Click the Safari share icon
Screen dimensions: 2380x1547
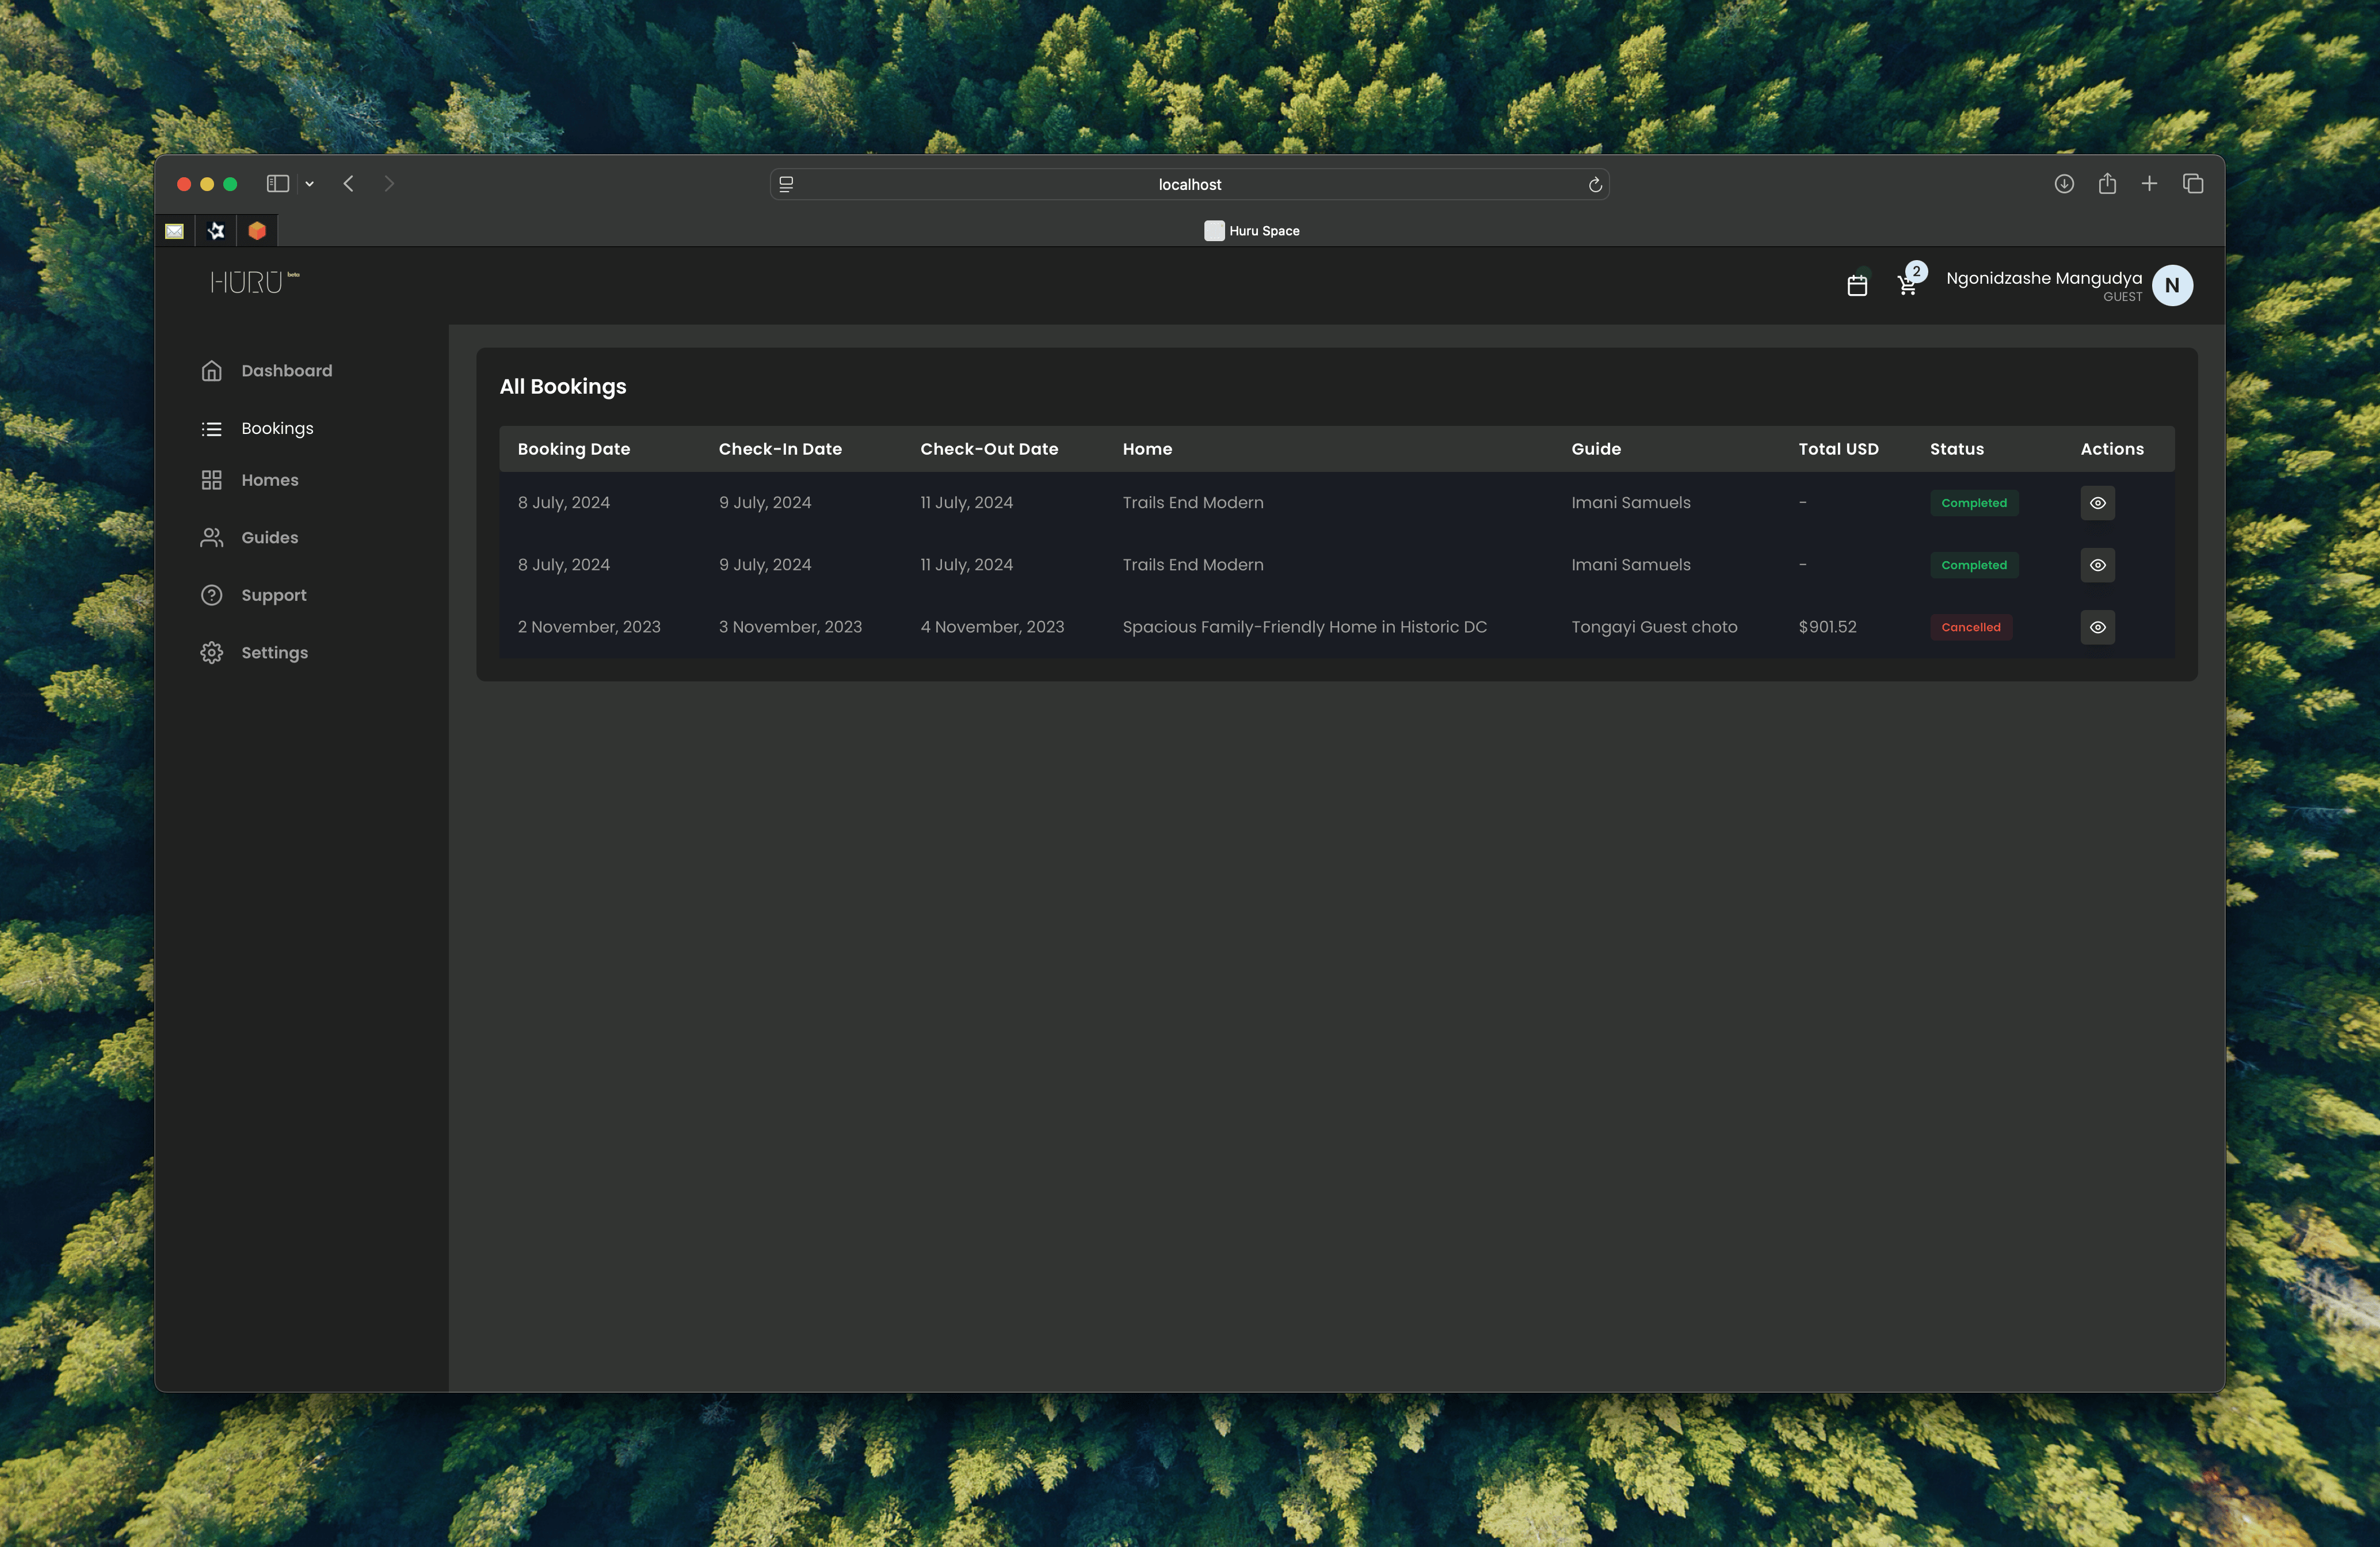click(x=2108, y=184)
